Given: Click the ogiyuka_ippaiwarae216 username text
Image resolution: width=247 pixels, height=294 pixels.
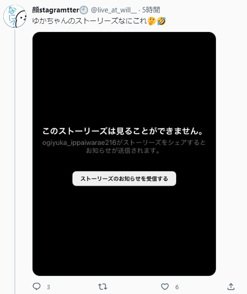Looking at the screenshot, I should 79,142.
